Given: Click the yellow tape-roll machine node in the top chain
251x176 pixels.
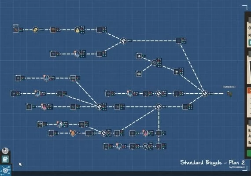Looking at the screenshot, I should (35, 29).
